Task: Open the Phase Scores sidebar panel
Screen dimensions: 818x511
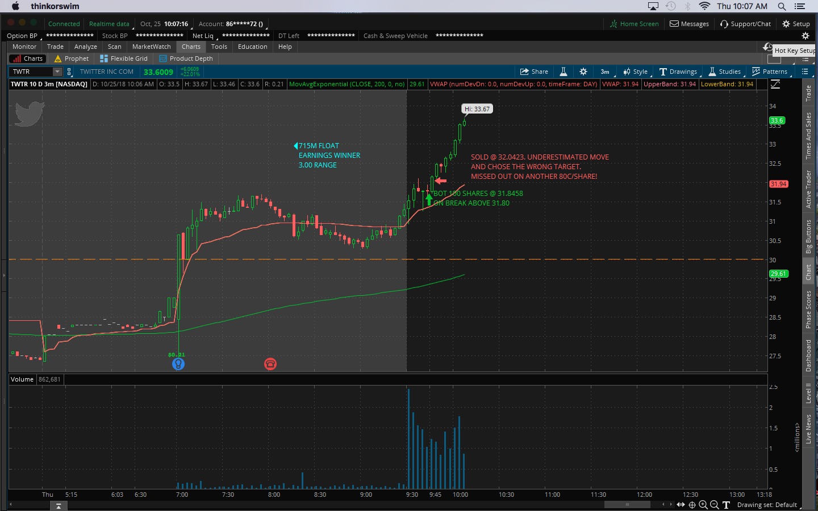Action: click(808, 309)
